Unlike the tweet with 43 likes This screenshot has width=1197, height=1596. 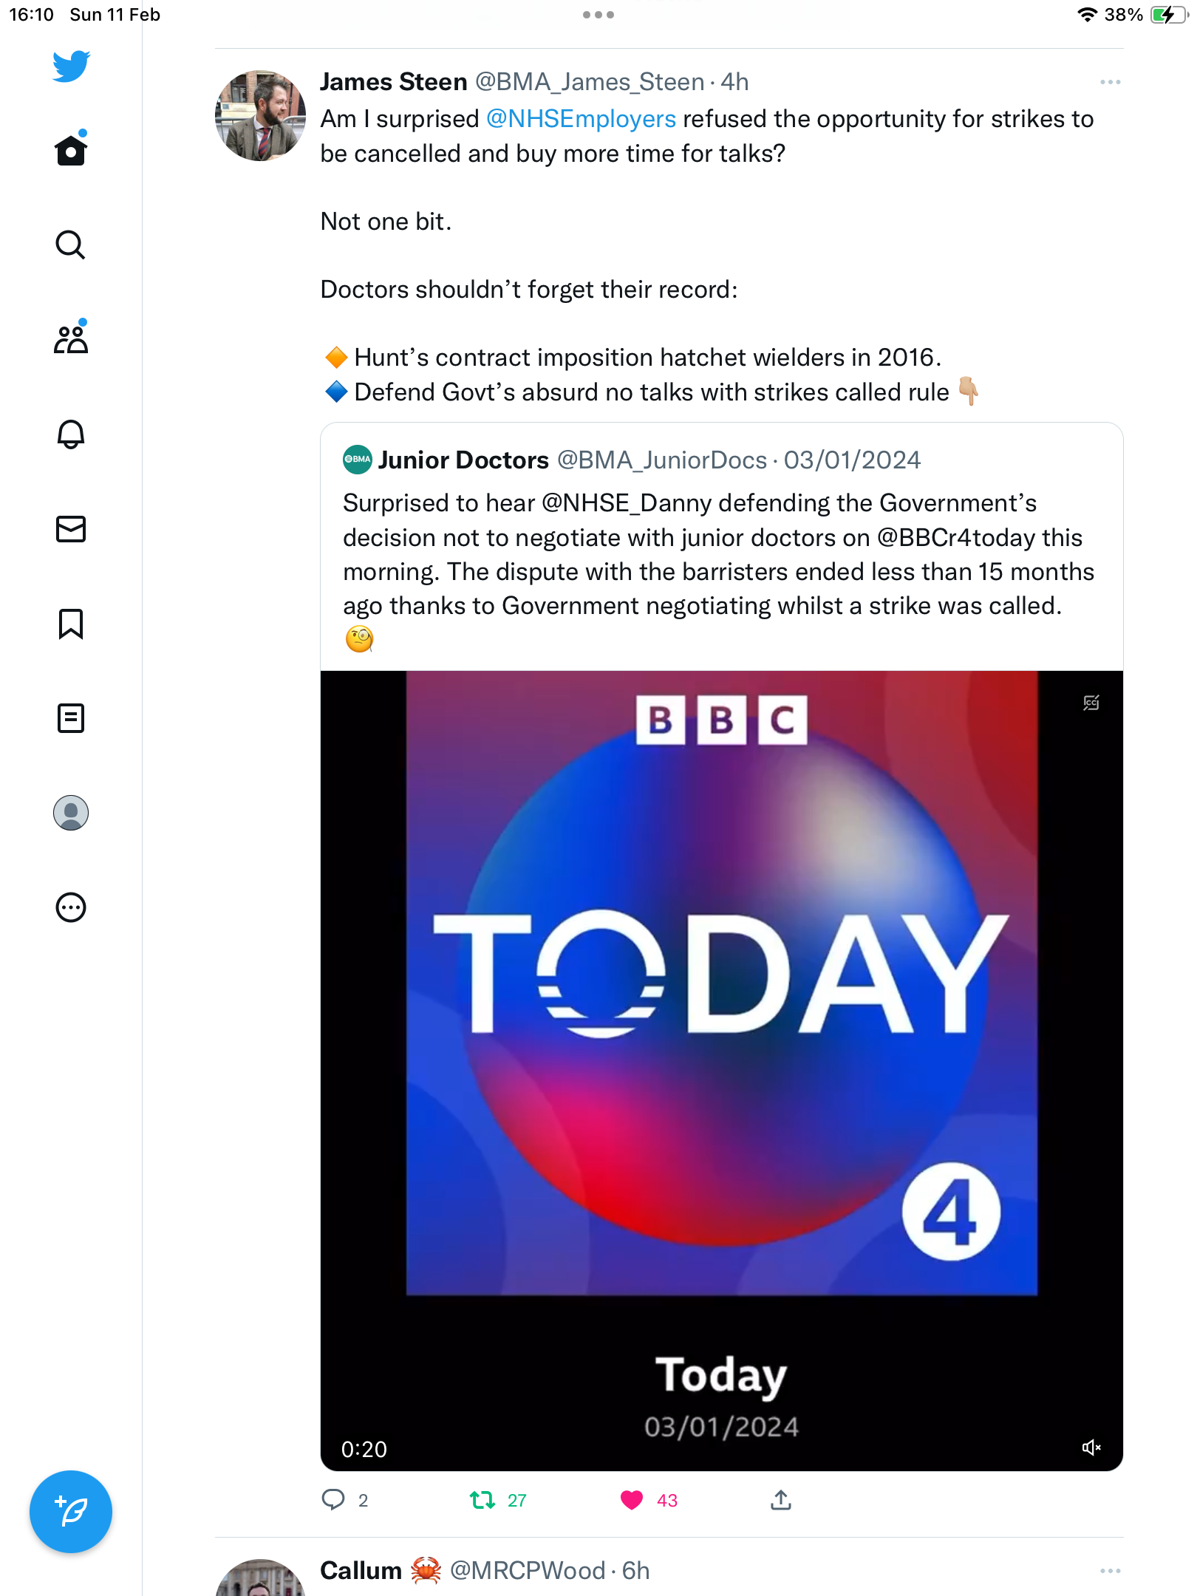tap(632, 1500)
